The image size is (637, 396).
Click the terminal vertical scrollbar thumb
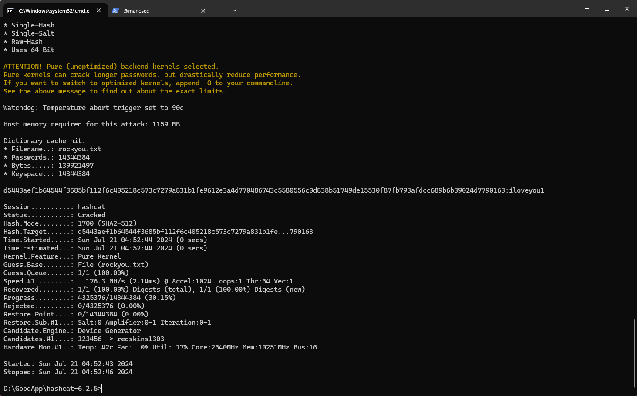point(634,353)
